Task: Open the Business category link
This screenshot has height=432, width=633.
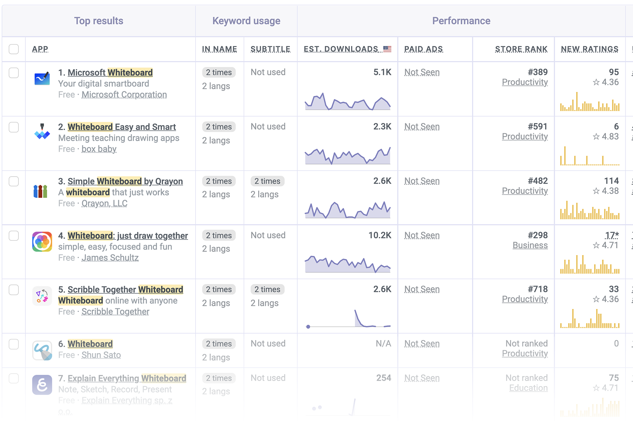Action: (x=530, y=245)
